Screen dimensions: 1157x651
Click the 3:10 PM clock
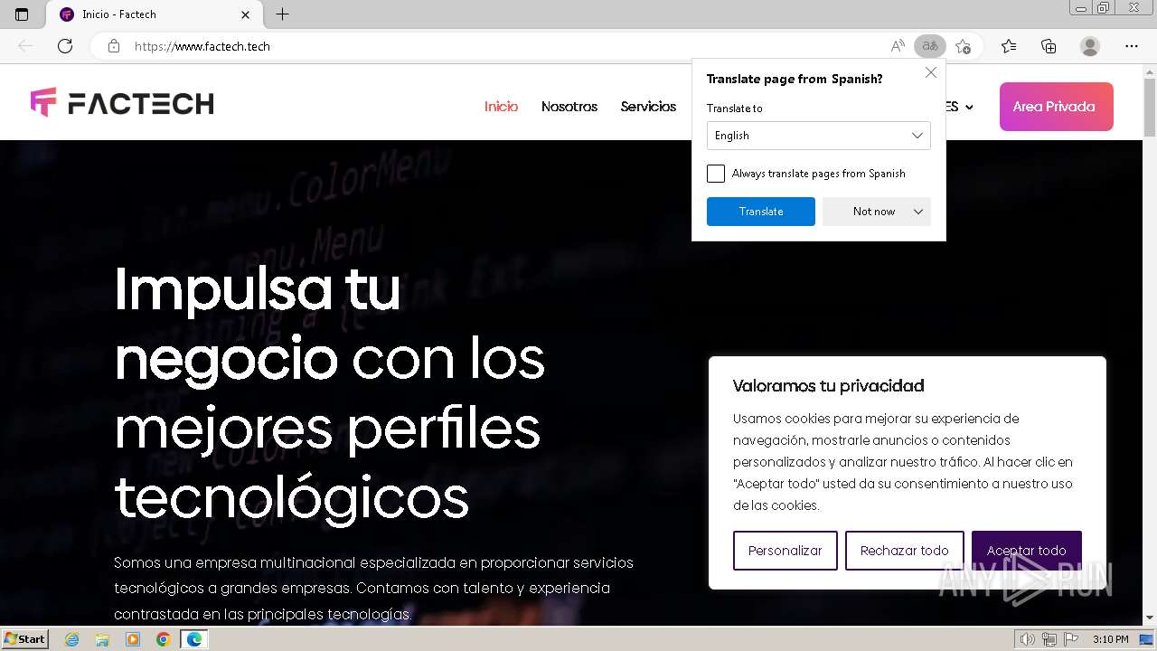[1110, 639]
